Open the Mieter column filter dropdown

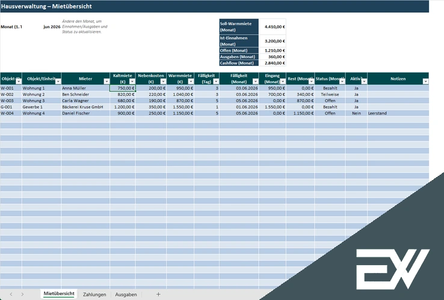106,82
